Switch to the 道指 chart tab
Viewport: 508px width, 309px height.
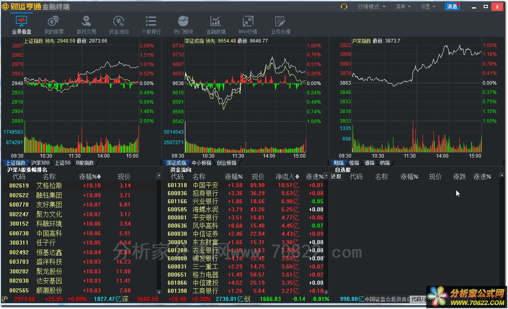pos(369,163)
